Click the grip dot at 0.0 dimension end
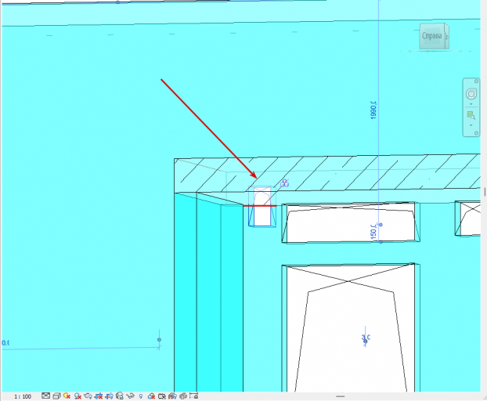The width and height of the screenshot is (487, 401). (x=159, y=340)
